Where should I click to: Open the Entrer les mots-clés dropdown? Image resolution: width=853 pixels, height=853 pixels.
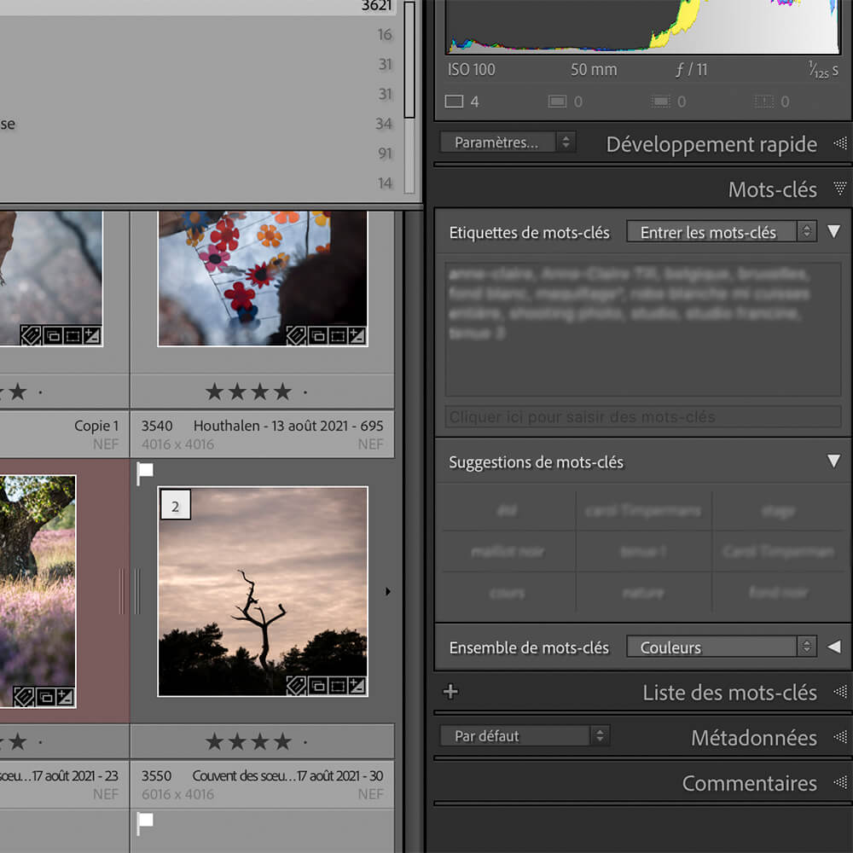722,232
